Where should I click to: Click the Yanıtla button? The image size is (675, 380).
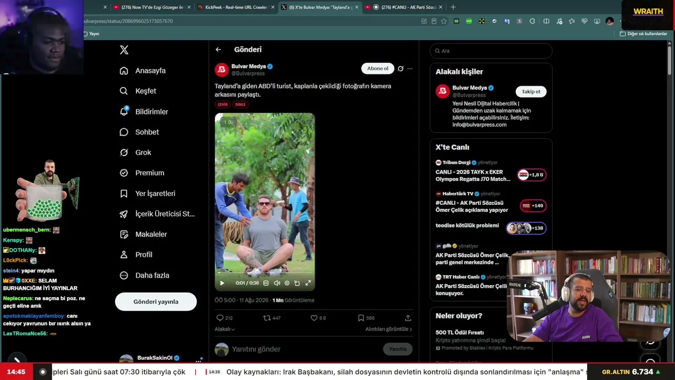click(398, 349)
